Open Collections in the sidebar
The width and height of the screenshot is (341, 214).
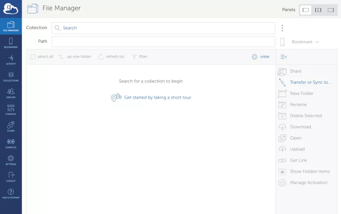(x=11, y=76)
